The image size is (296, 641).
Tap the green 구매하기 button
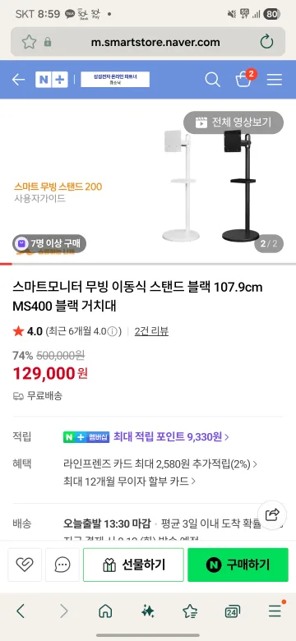pyautogui.click(x=238, y=565)
